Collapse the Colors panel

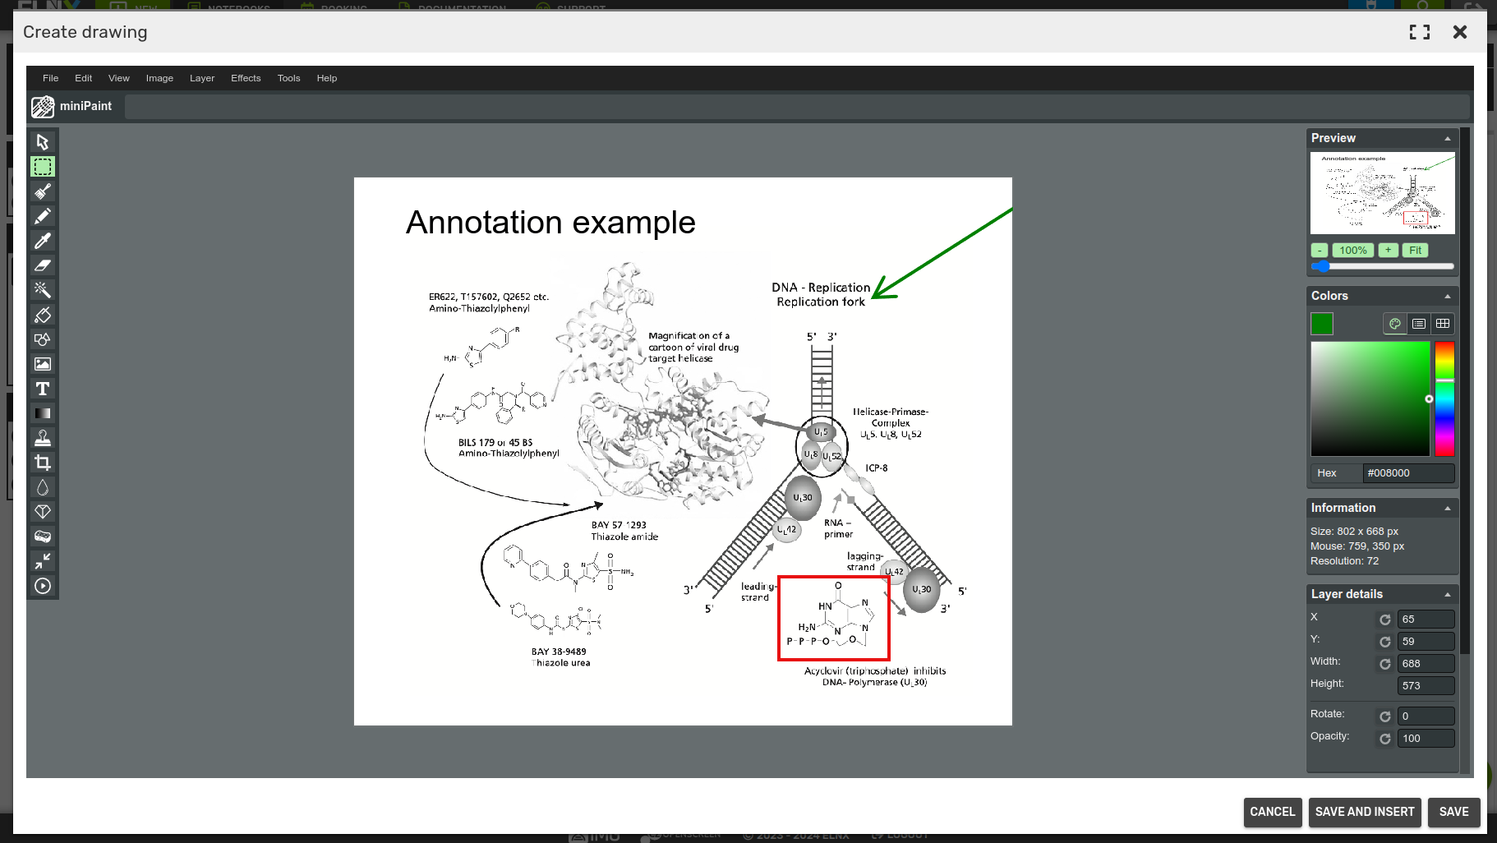pyautogui.click(x=1447, y=297)
